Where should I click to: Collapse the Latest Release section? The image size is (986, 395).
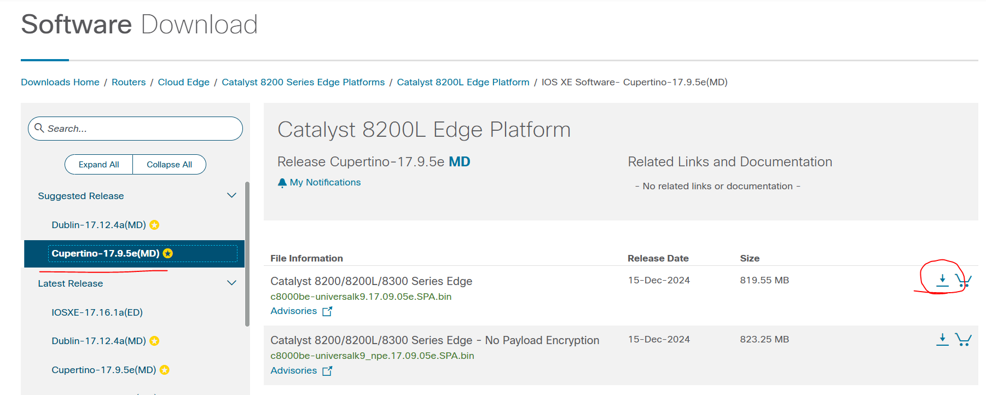[231, 283]
